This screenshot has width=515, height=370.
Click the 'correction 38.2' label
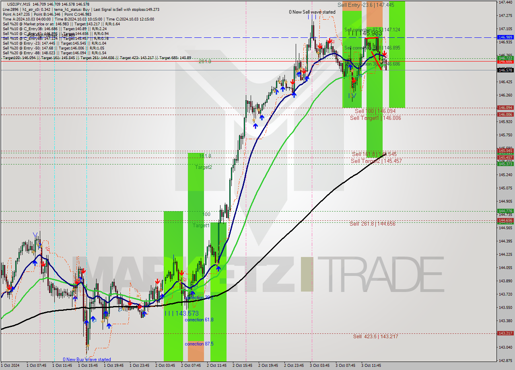pyautogui.click(x=199, y=298)
